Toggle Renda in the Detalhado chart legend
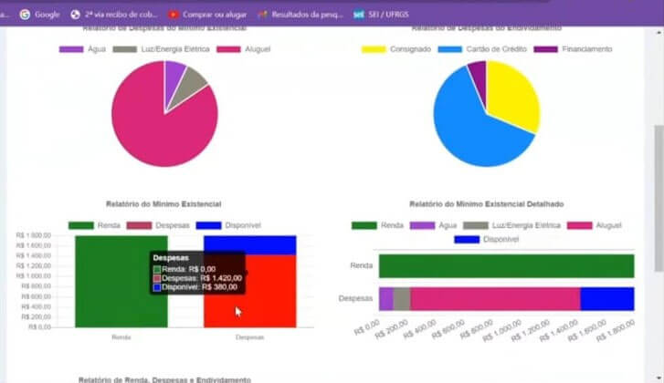Image resolution: width=664 pixels, height=383 pixels. click(x=377, y=225)
